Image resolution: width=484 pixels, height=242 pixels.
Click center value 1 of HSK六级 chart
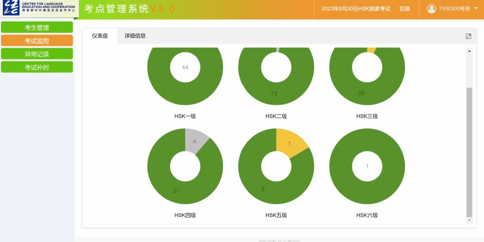coord(367,166)
